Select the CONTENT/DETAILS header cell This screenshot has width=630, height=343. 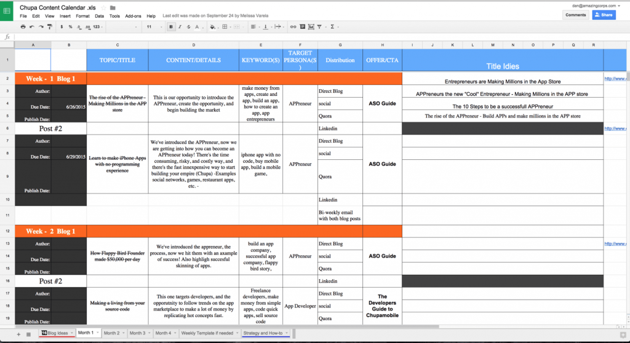click(193, 60)
